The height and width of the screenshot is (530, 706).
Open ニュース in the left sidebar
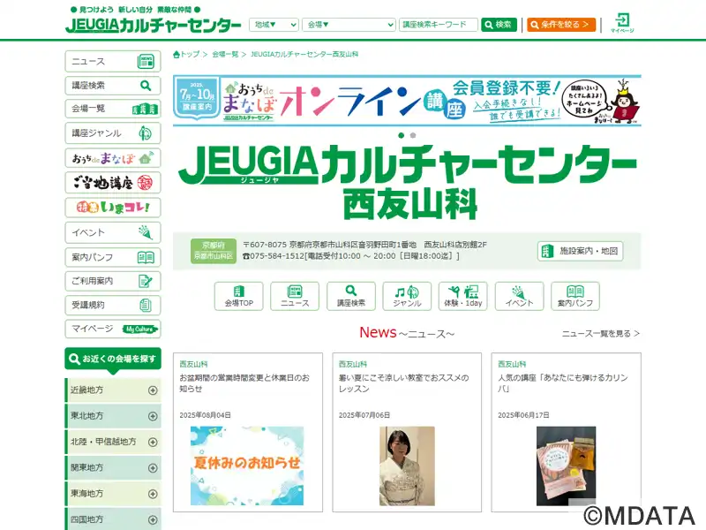click(x=113, y=61)
